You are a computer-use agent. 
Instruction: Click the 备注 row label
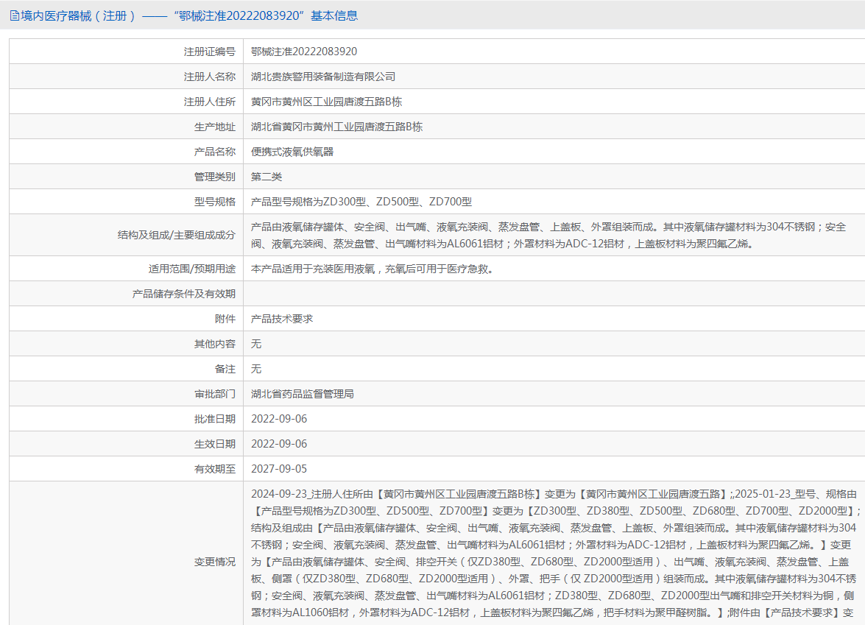click(x=225, y=369)
